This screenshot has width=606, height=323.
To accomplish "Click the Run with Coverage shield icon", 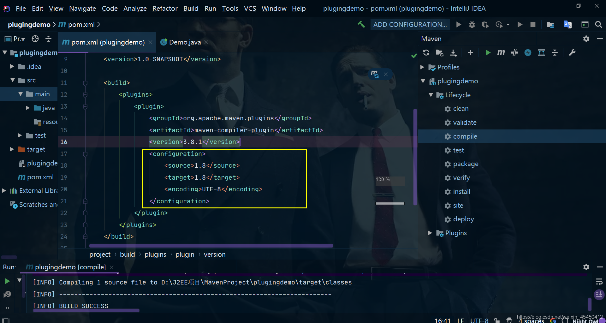I will (x=485, y=25).
